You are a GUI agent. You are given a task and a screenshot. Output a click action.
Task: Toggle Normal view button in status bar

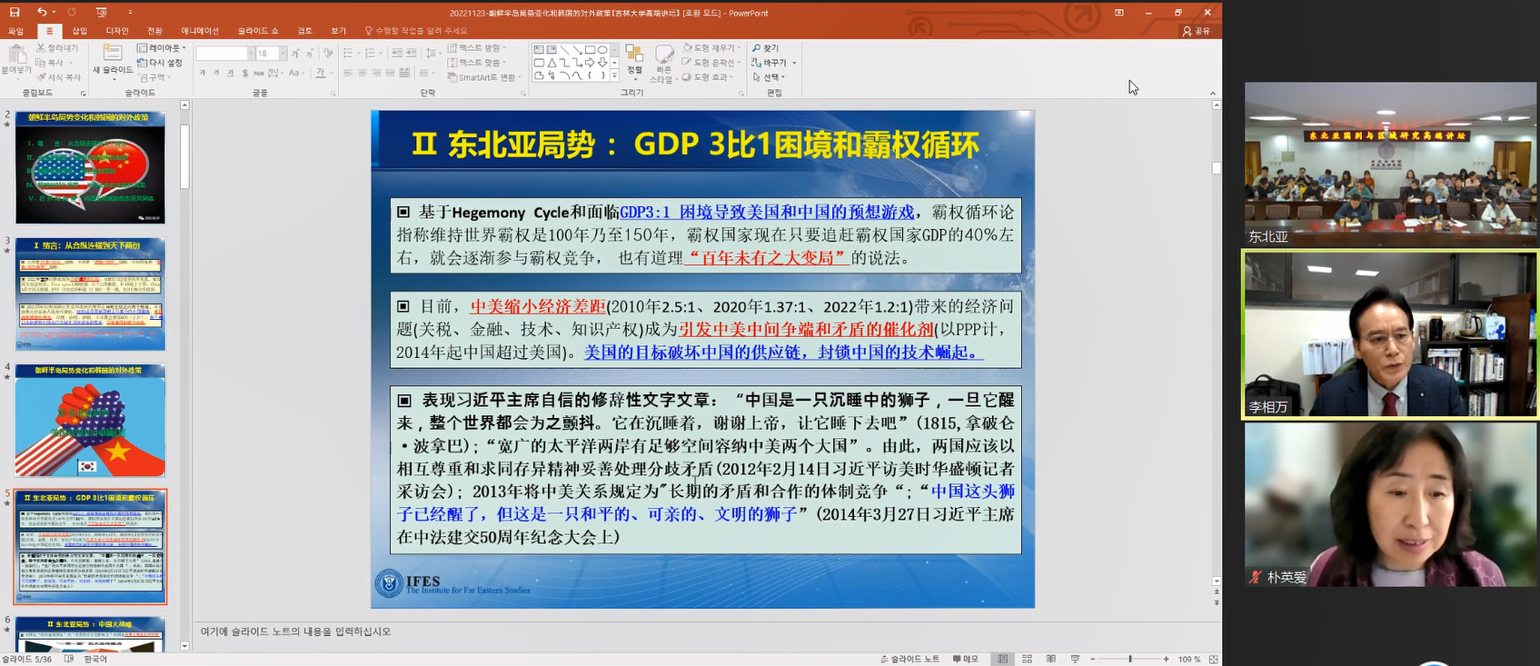pyautogui.click(x=1003, y=659)
